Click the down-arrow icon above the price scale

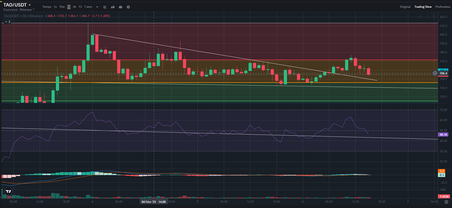click(x=421, y=16)
